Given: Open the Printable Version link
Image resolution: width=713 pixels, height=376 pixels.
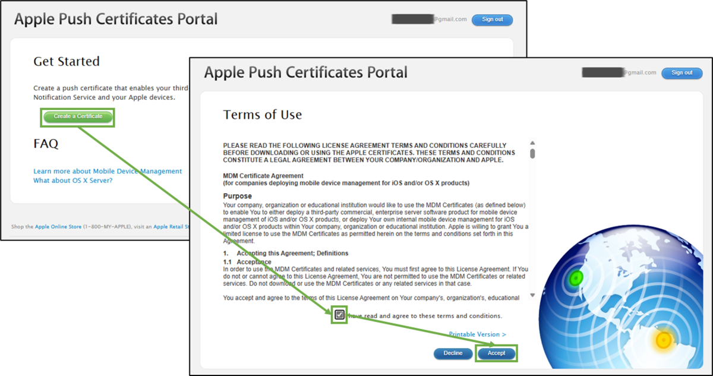Looking at the screenshot, I should [478, 334].
